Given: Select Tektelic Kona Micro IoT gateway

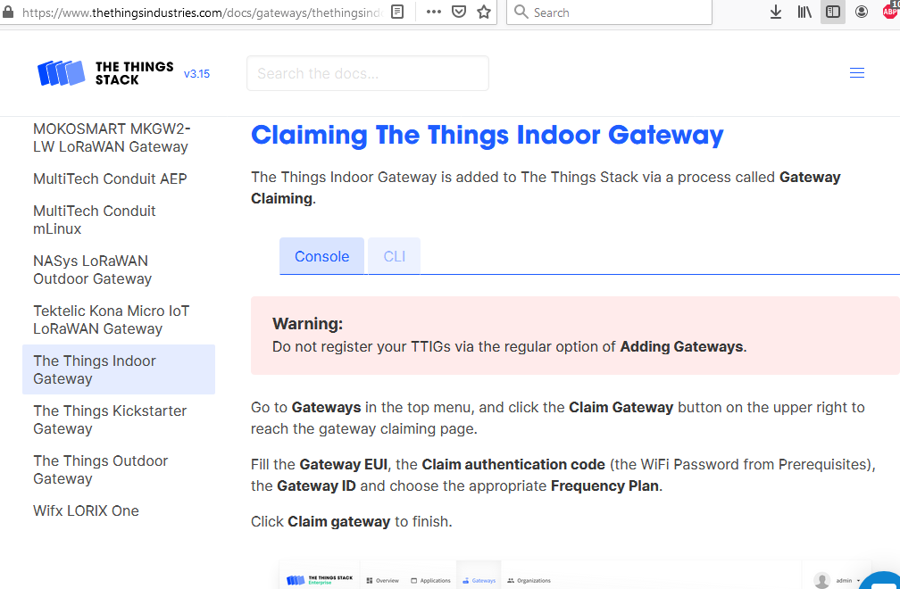Looking at the screenshot, I should tap(111, 319).
